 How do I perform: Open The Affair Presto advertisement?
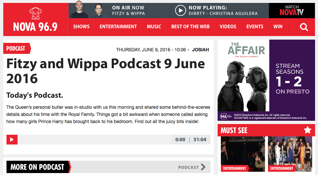266,80
